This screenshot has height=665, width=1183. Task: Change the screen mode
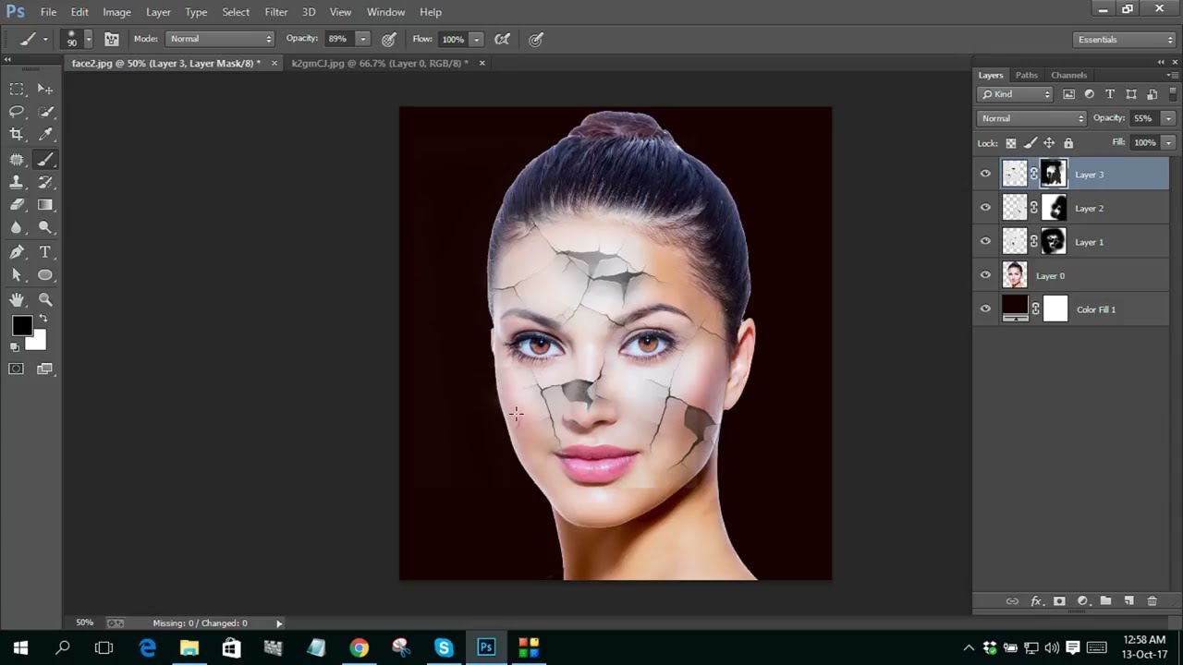45,369
